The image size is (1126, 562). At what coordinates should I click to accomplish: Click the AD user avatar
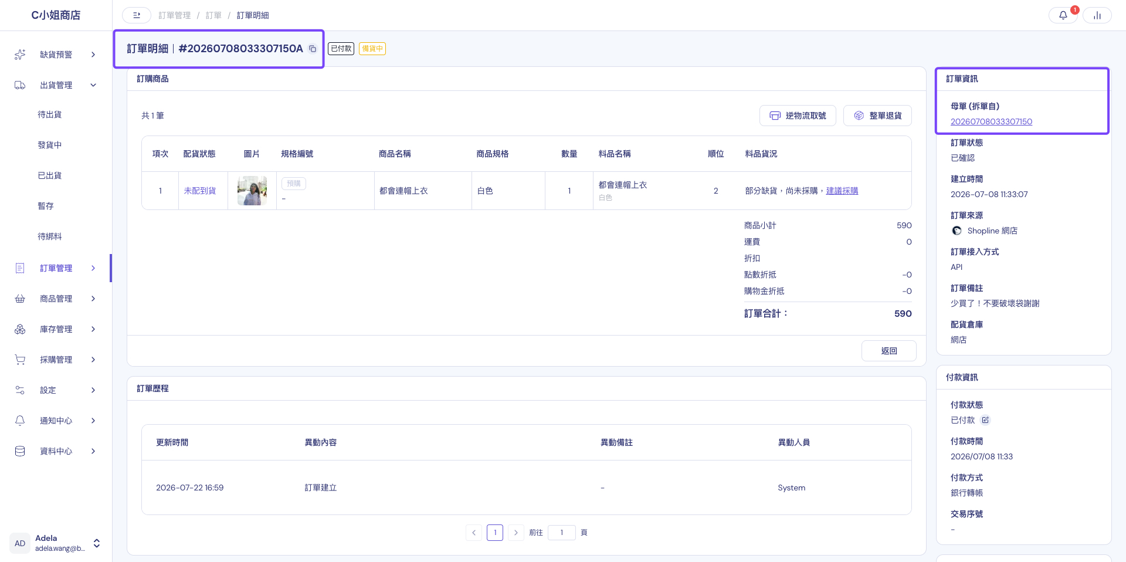20,543
